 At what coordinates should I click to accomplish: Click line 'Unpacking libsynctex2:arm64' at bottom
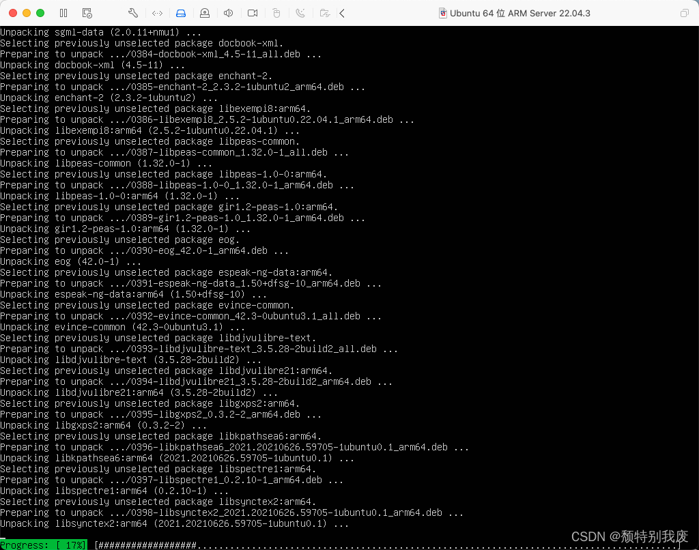[x=175, y=523]
